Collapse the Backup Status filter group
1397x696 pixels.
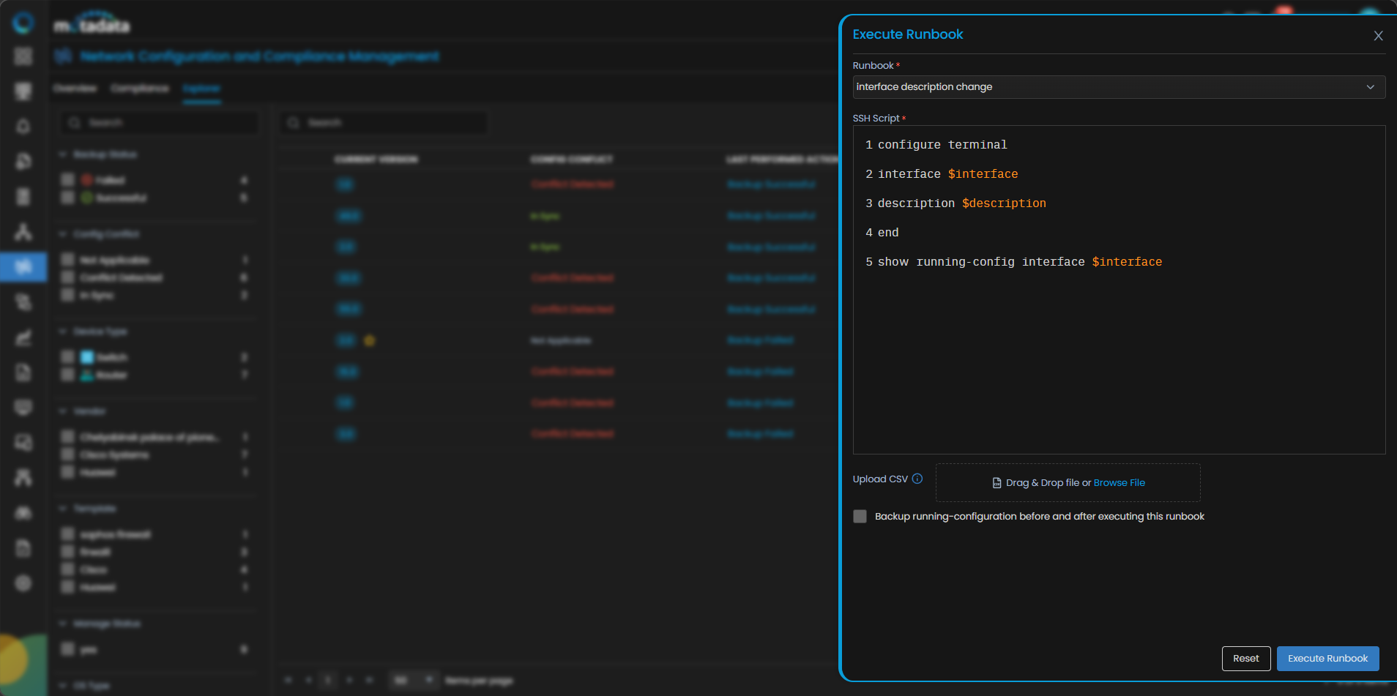click(x=63, y=154)
